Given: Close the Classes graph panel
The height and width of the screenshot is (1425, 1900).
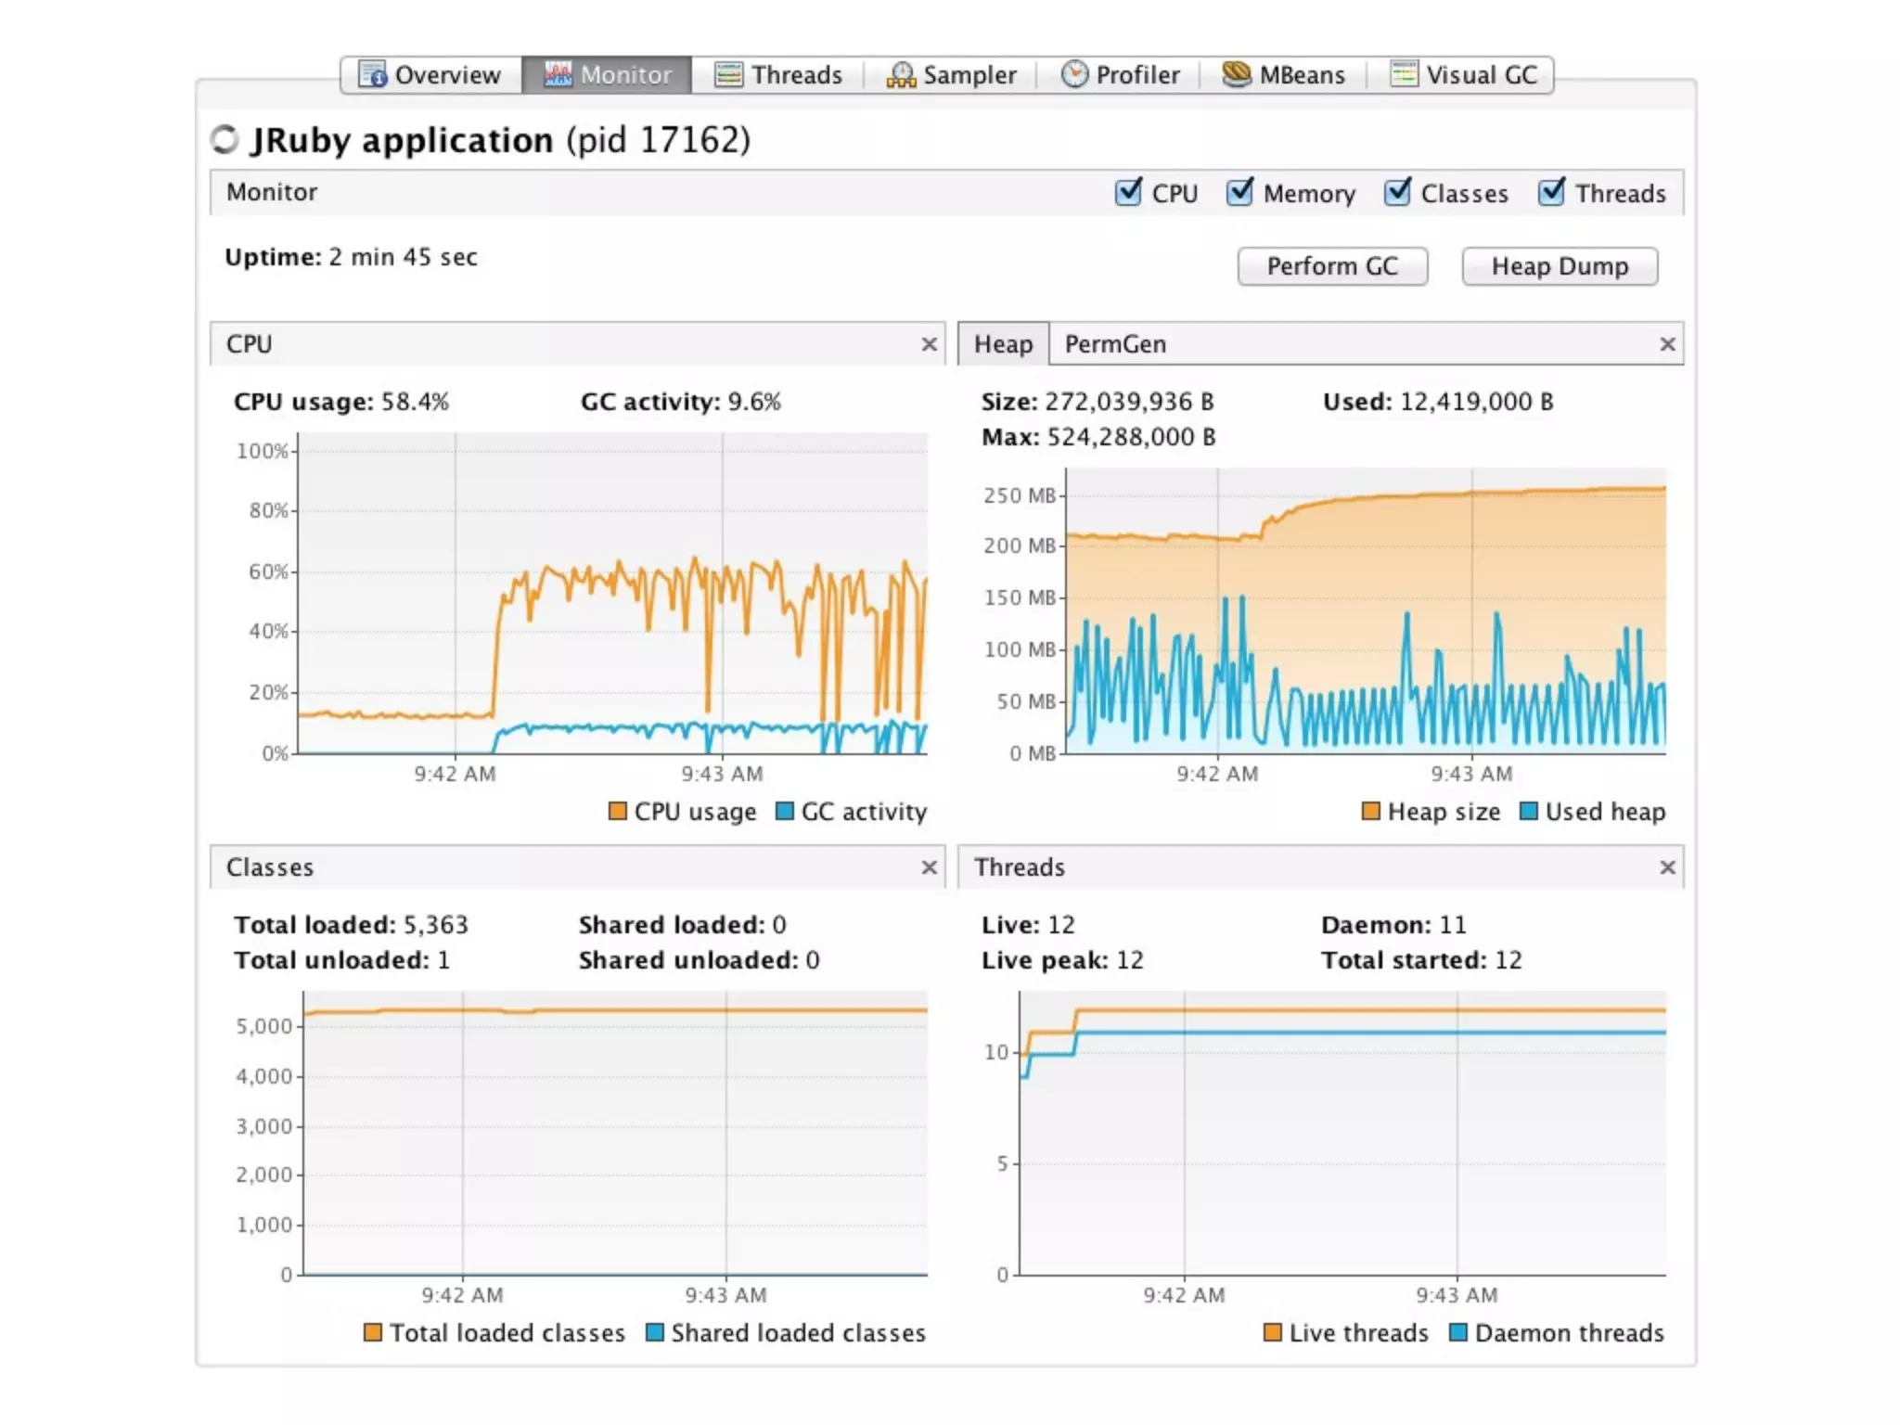Looking at the screenshot, I should (929, 867).
